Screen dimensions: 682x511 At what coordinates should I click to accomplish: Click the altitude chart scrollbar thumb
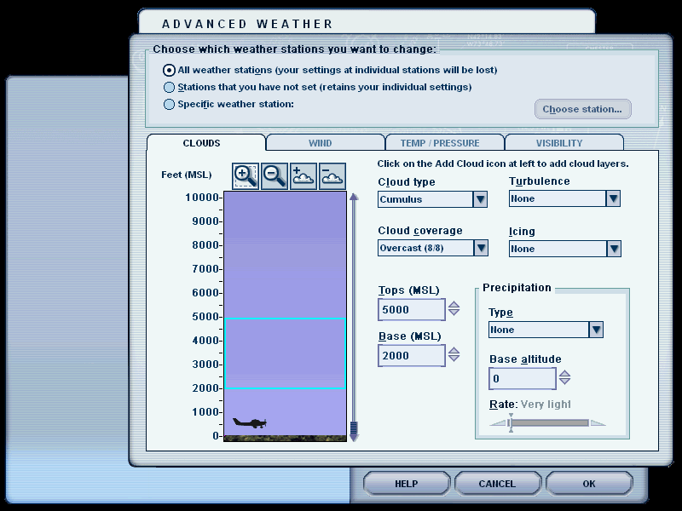(354, 428)
